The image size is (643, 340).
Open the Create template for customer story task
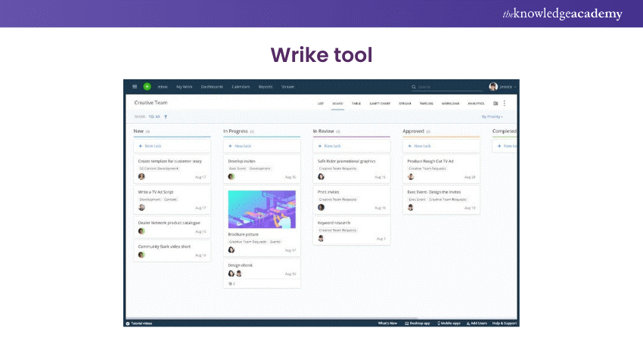click(x=169, y=162)
